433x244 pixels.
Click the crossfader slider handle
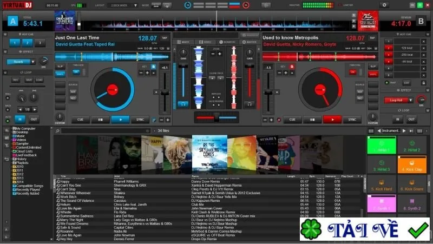216,117
